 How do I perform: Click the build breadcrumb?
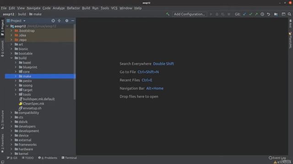(x=22, y=14)
